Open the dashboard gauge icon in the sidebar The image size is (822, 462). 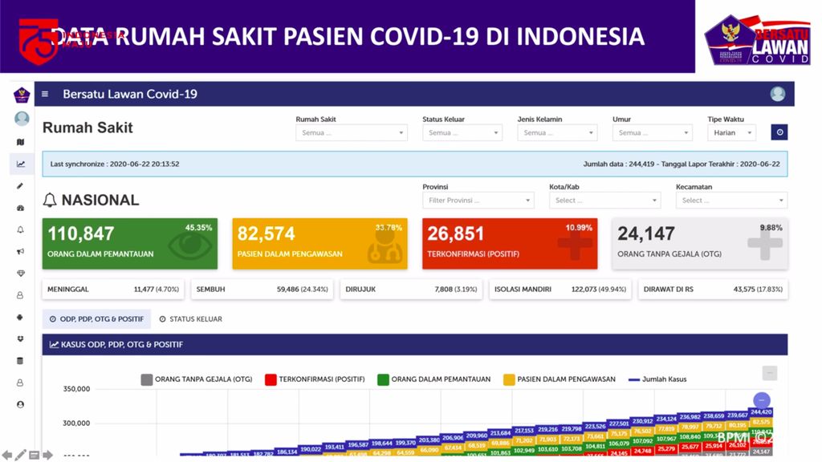pyautogui.click(x=20, y=208)
